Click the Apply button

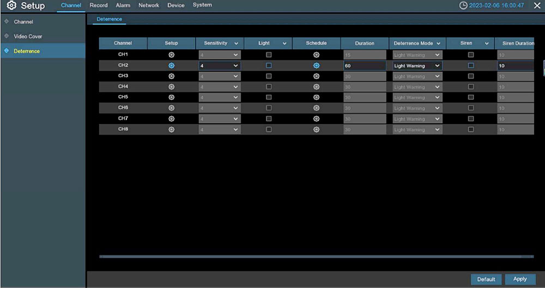tap(520, 279)
